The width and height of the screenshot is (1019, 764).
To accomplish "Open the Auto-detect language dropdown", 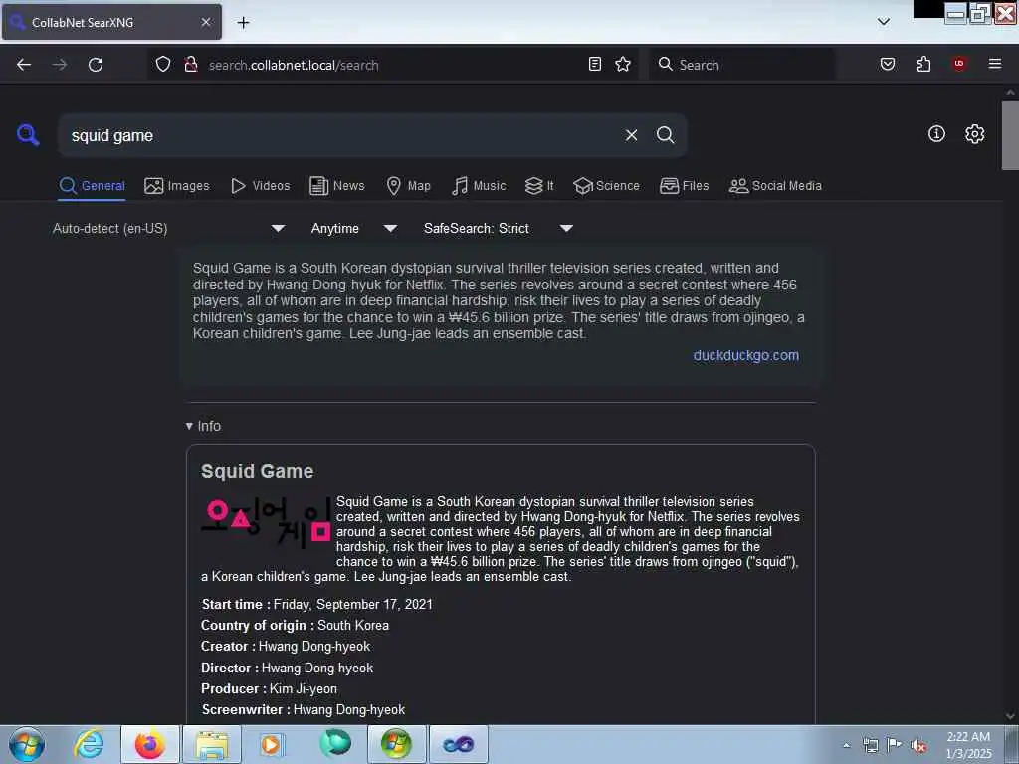I will pyautogui.click(x=168, y=228).
